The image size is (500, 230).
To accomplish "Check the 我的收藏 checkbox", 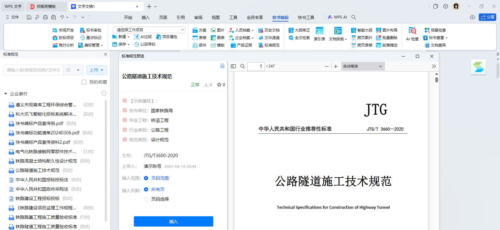I will [84, 82].
